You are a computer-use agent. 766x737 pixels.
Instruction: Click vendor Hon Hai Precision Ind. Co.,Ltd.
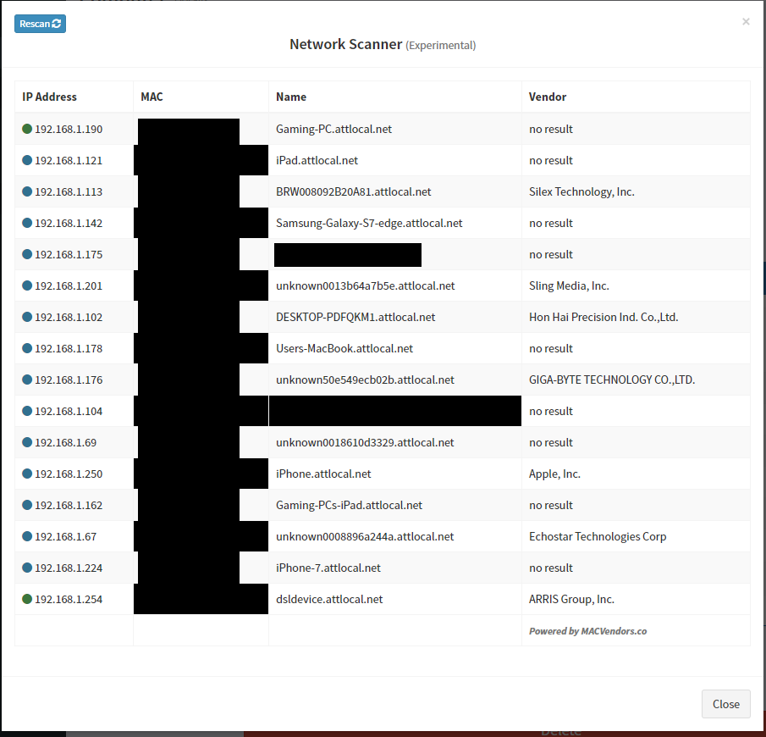click(x=603, y=317)
